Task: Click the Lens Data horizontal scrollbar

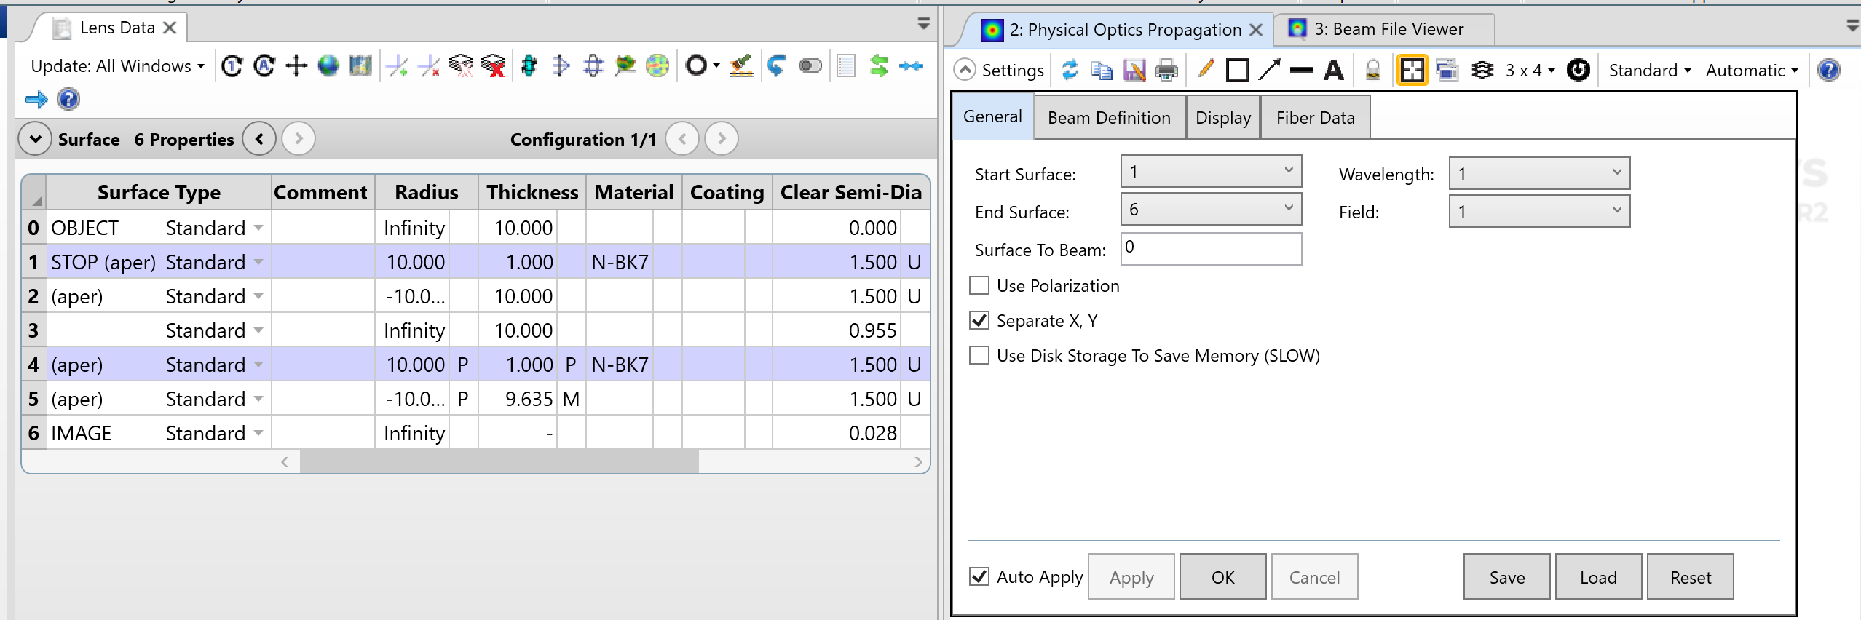Action: coord(499,461)
